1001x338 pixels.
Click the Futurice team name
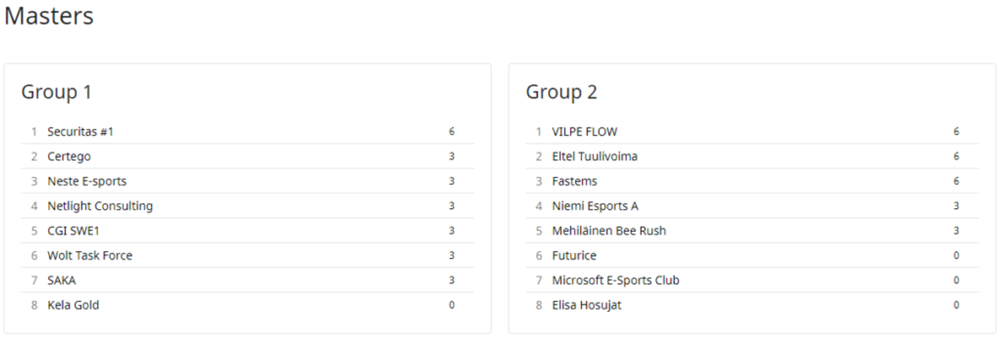click(574, 256)
